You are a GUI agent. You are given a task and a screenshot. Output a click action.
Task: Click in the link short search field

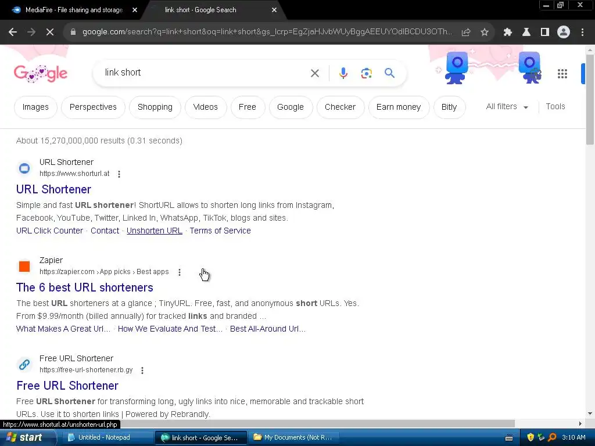pos(205,73)
